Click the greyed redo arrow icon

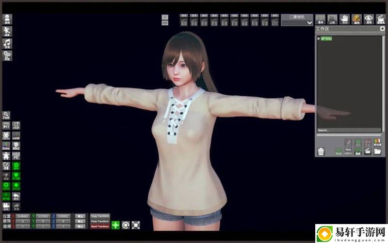pyautogui.click(x=16, y=207)
